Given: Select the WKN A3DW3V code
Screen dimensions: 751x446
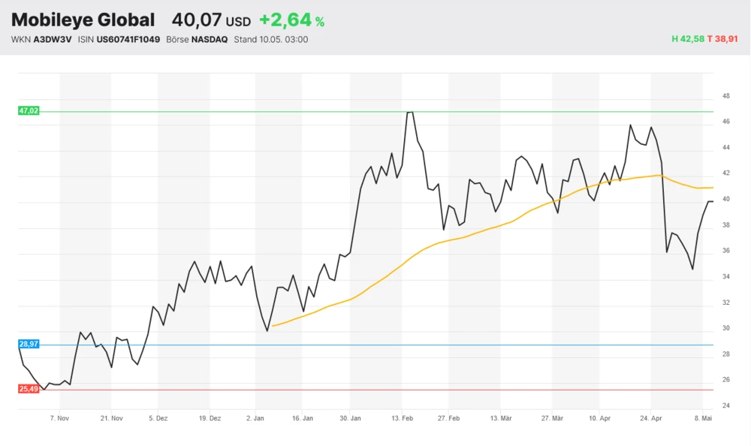Looking at the screenshot, I should click(41, 39).
